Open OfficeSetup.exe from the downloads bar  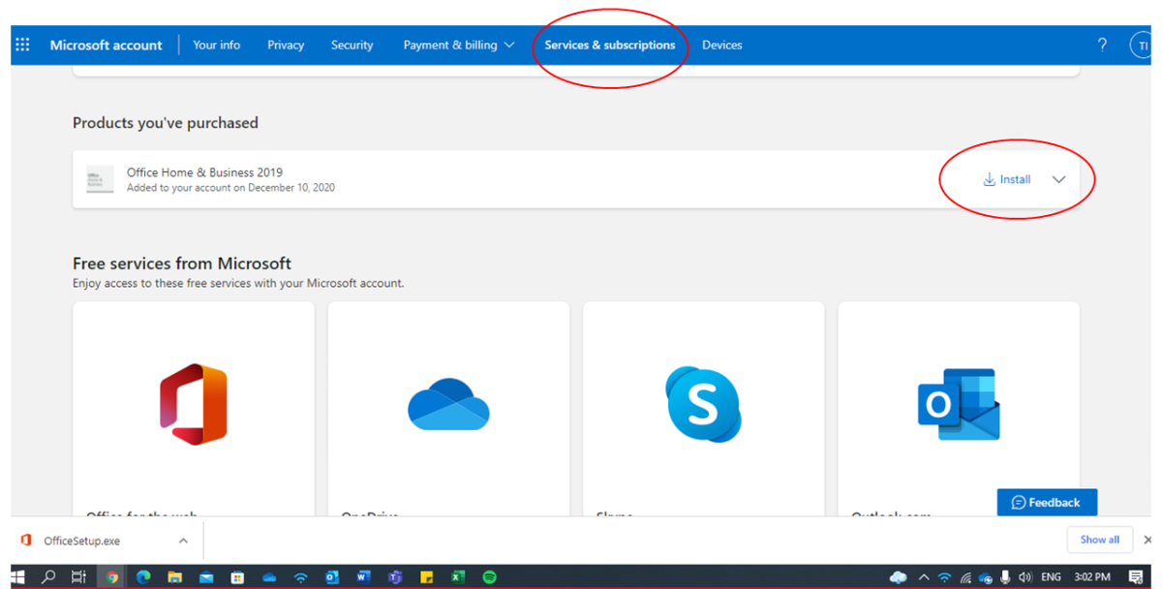coord(82,540)
